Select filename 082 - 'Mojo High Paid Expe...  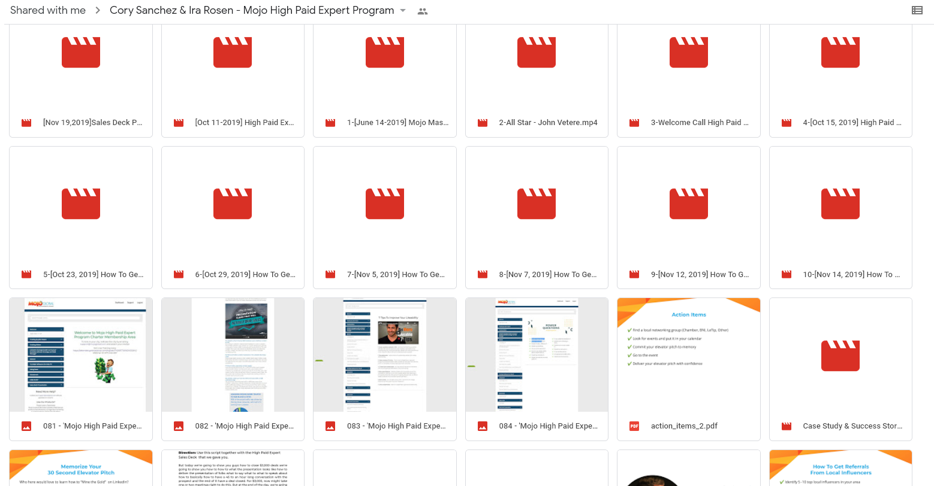245,426
